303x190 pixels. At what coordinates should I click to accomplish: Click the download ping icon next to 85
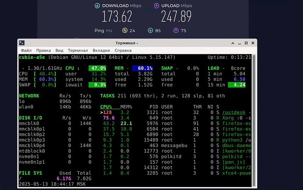[x=150, y=31]
